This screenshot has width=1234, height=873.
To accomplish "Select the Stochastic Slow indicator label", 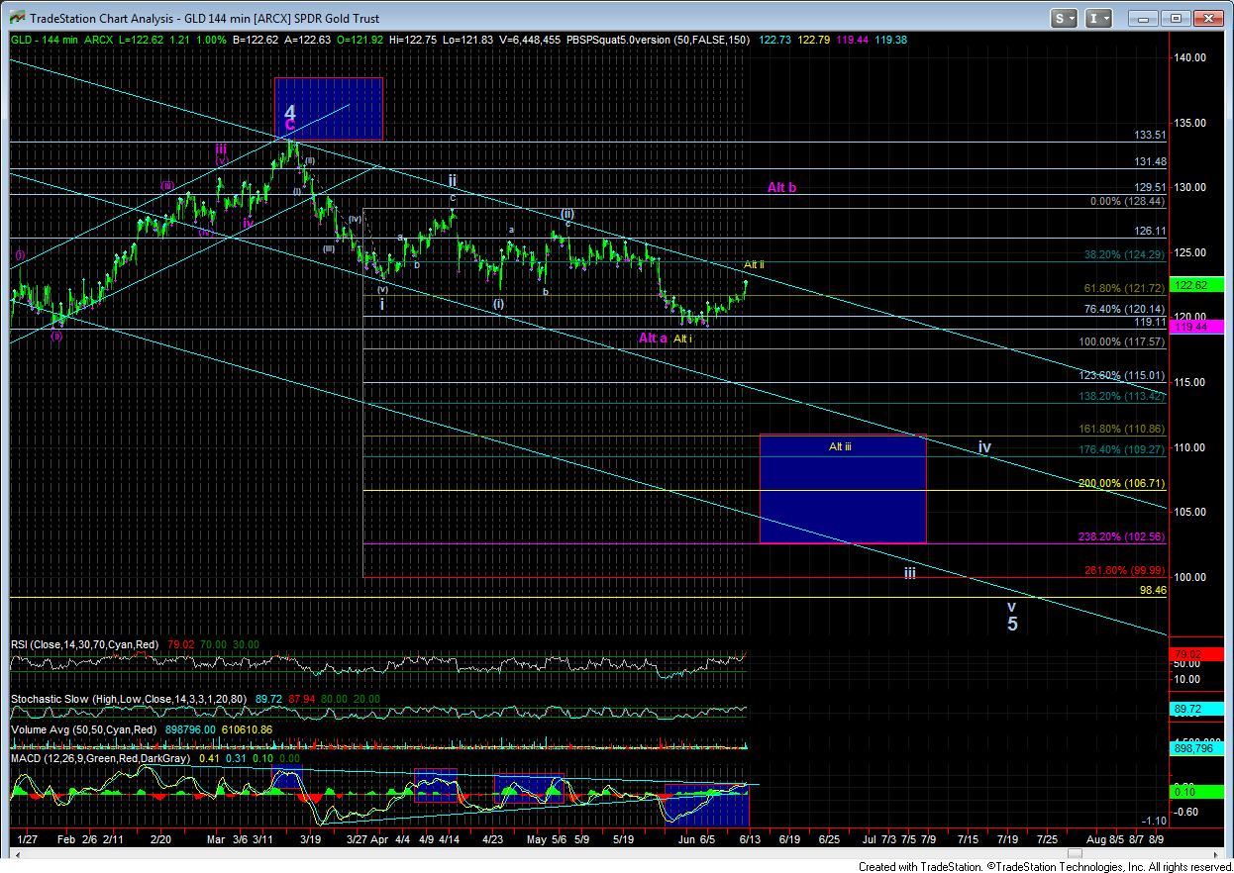I will [130, 700].
